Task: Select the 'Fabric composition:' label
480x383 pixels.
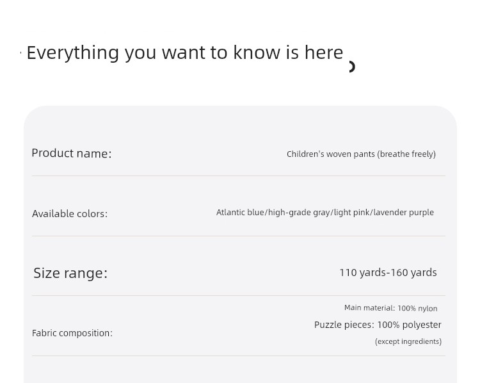Action: point(72,333)
